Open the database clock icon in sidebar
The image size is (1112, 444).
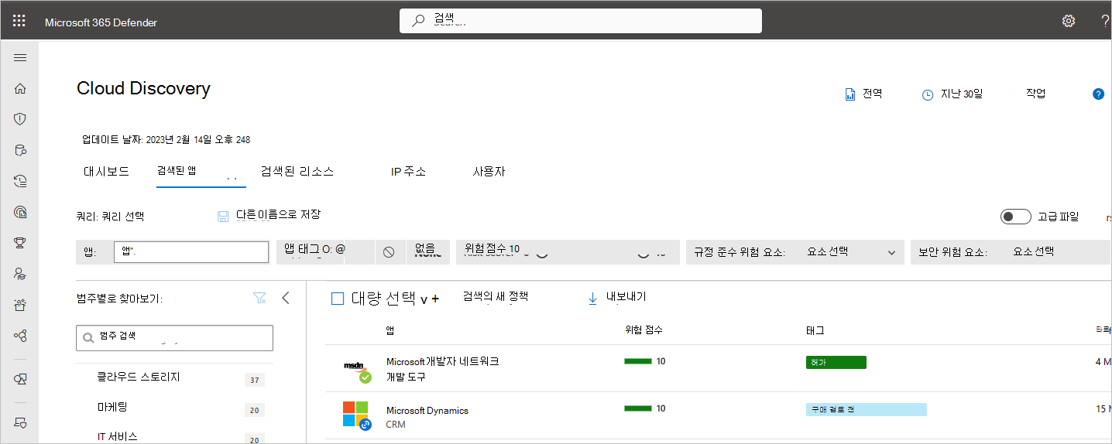pos(20,150)
